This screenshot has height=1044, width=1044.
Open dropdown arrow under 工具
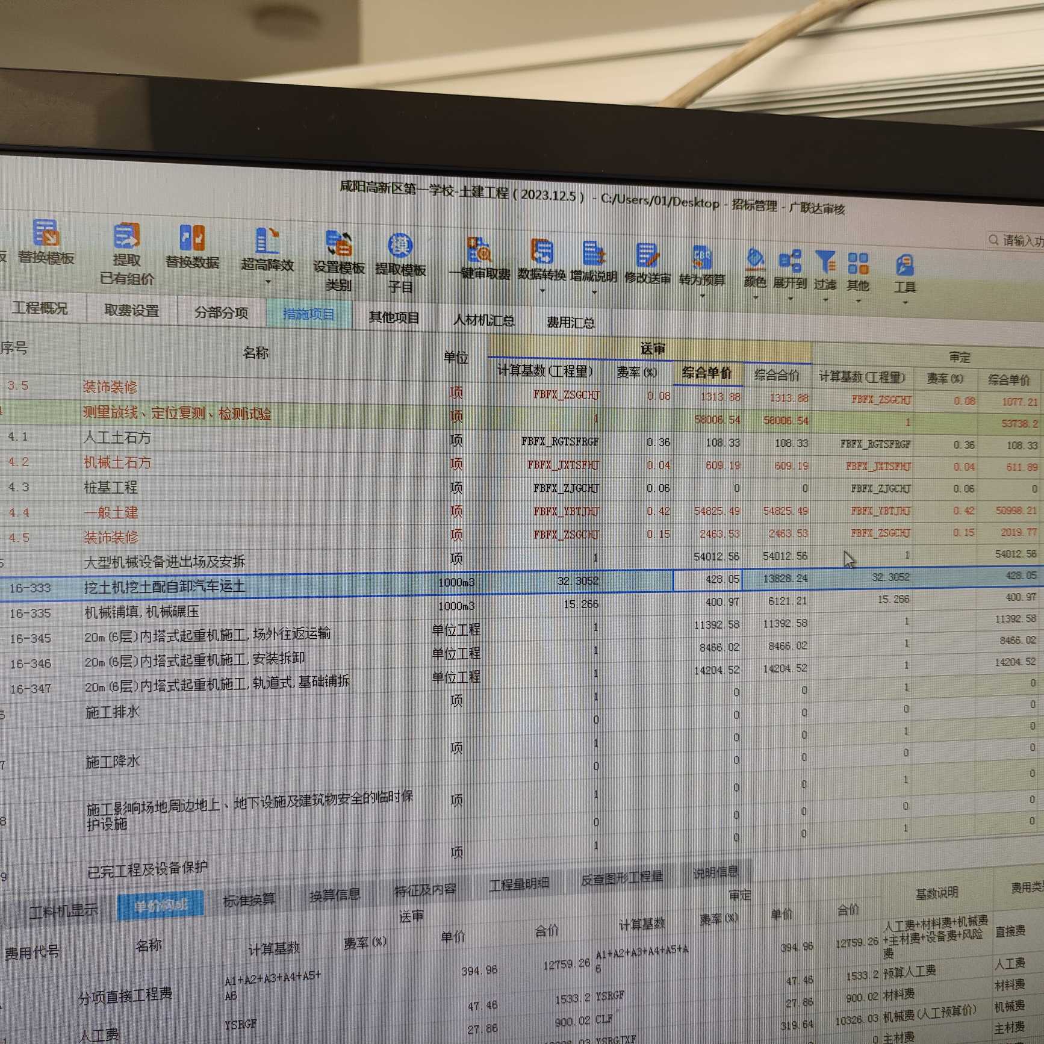905,302
